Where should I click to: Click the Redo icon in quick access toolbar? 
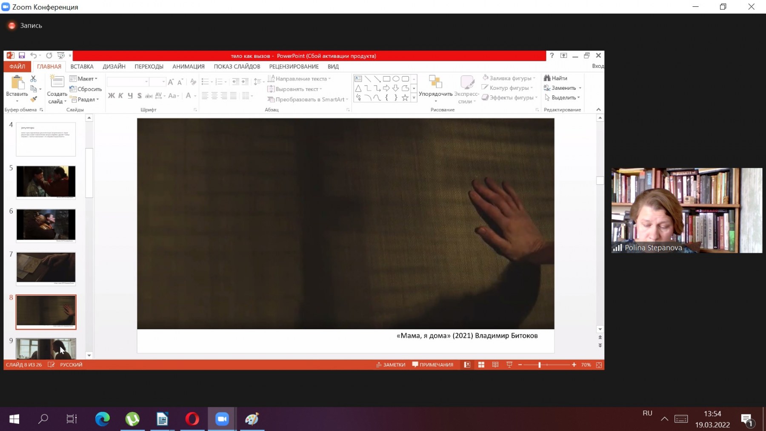49,55
